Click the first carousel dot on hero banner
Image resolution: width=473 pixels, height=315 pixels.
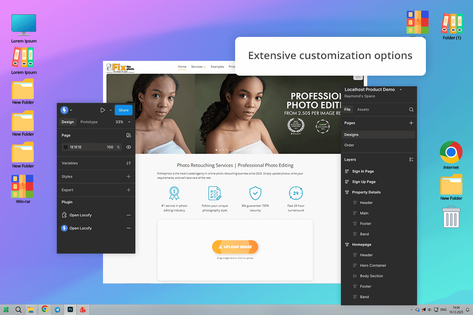pos(216,150)
